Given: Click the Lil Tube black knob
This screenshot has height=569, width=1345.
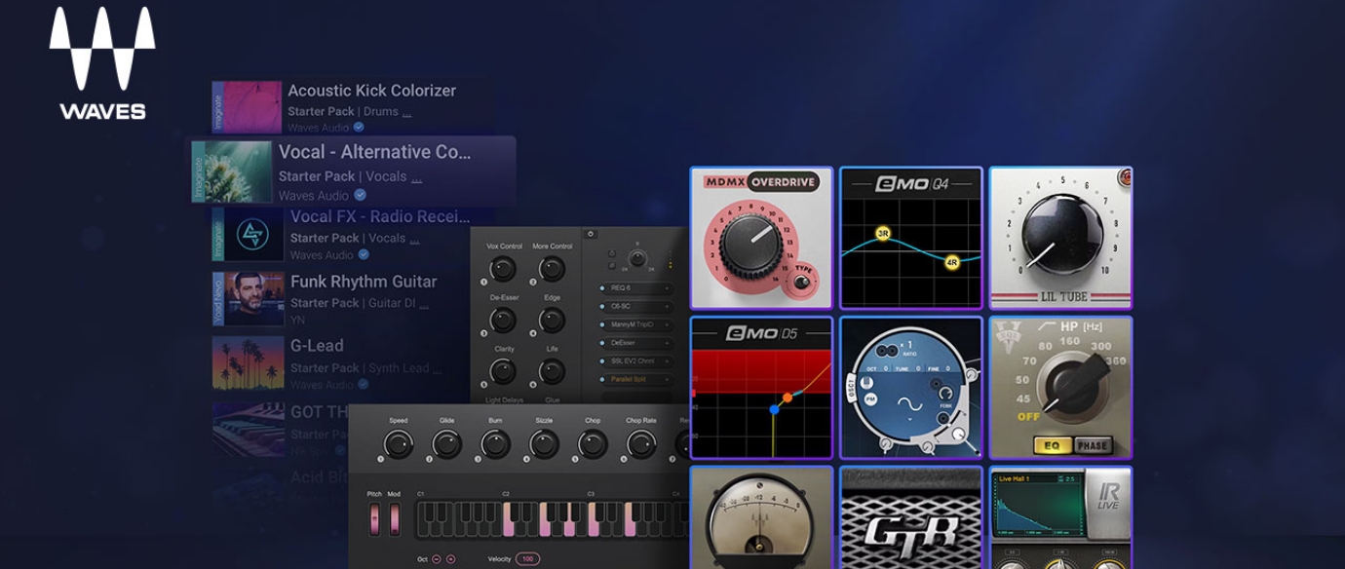Looking at the screenshot, I should pyautogui.click(x=1061, y=234).
